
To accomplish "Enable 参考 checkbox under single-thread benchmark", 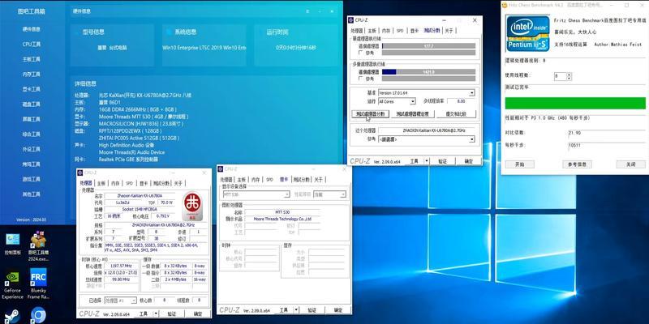I will 360,53.
